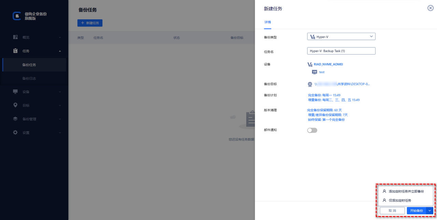Click the 类型 column header
The height and width of the screenshot is (220, 437).
[x=81, y=38]
